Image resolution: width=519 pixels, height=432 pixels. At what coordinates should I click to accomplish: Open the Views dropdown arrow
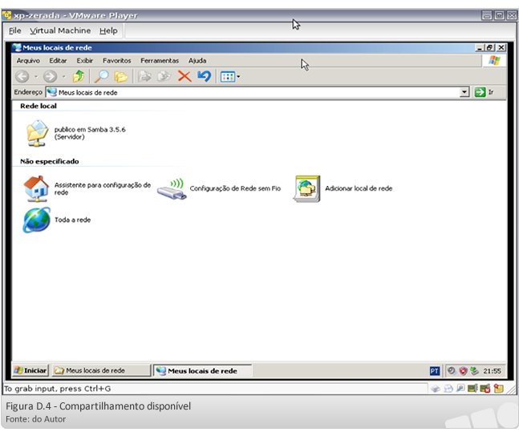[x=238, y=77]
